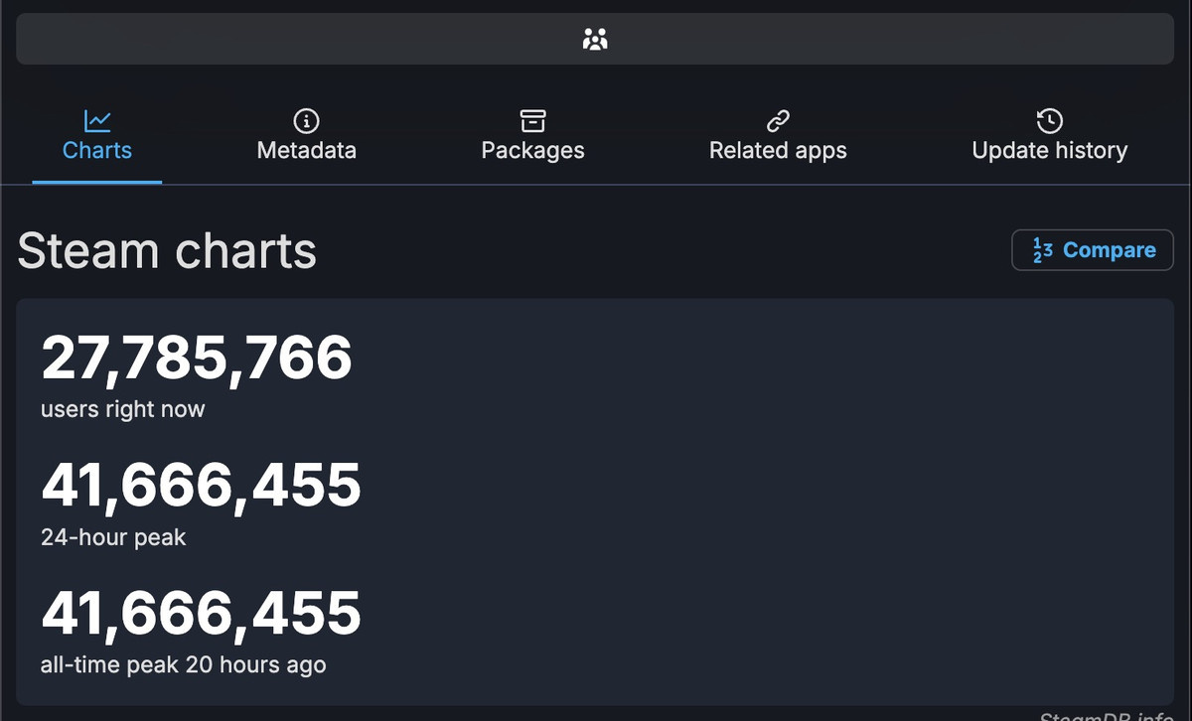Click 'all-time peak 20 hours ago' text
This screenshot has height=721, width=1192.
coord(183,665)
